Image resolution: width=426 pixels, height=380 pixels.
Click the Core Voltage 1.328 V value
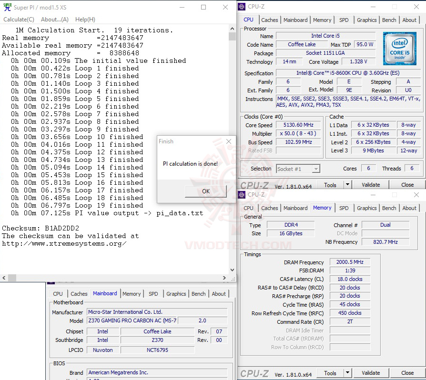click(x=358, y=61)
